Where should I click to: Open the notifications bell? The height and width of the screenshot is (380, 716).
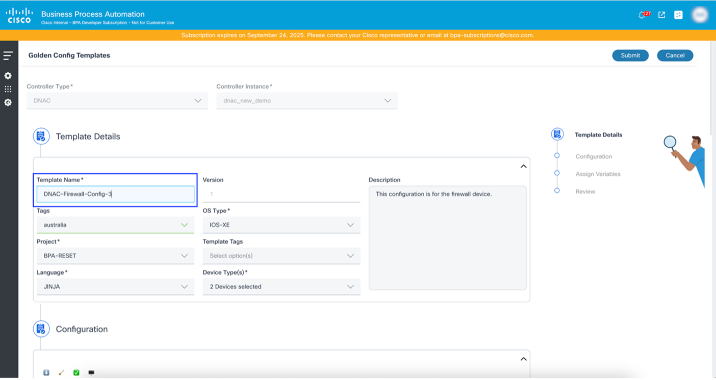click(x=642, y=15)
